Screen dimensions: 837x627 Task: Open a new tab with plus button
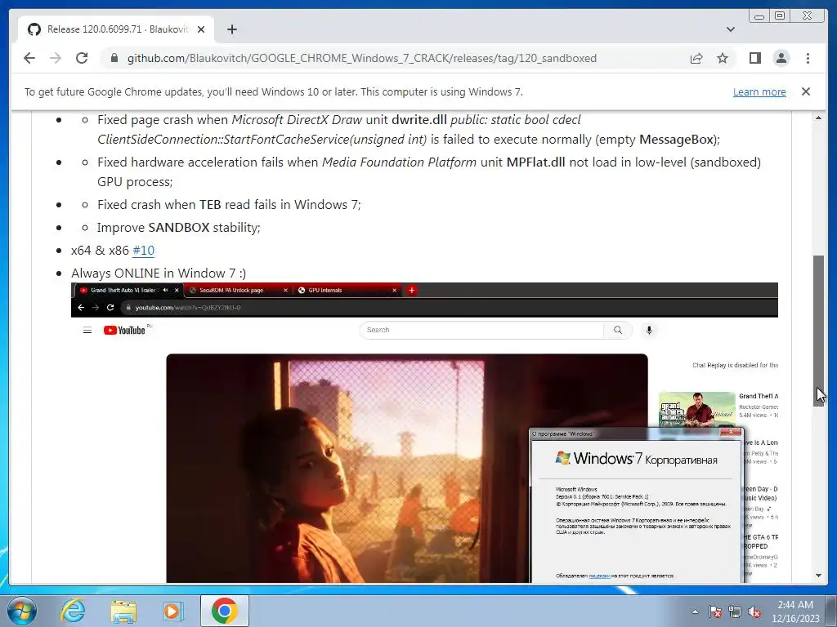pos(231,29)
